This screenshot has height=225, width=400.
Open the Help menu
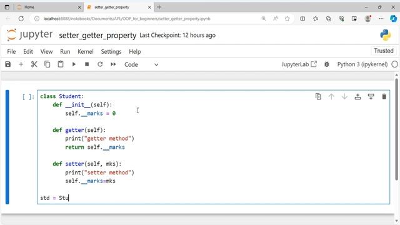[135, 51]
